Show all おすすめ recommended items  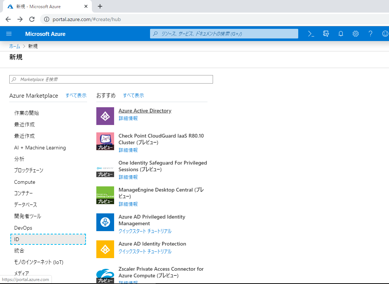[133, 95]
